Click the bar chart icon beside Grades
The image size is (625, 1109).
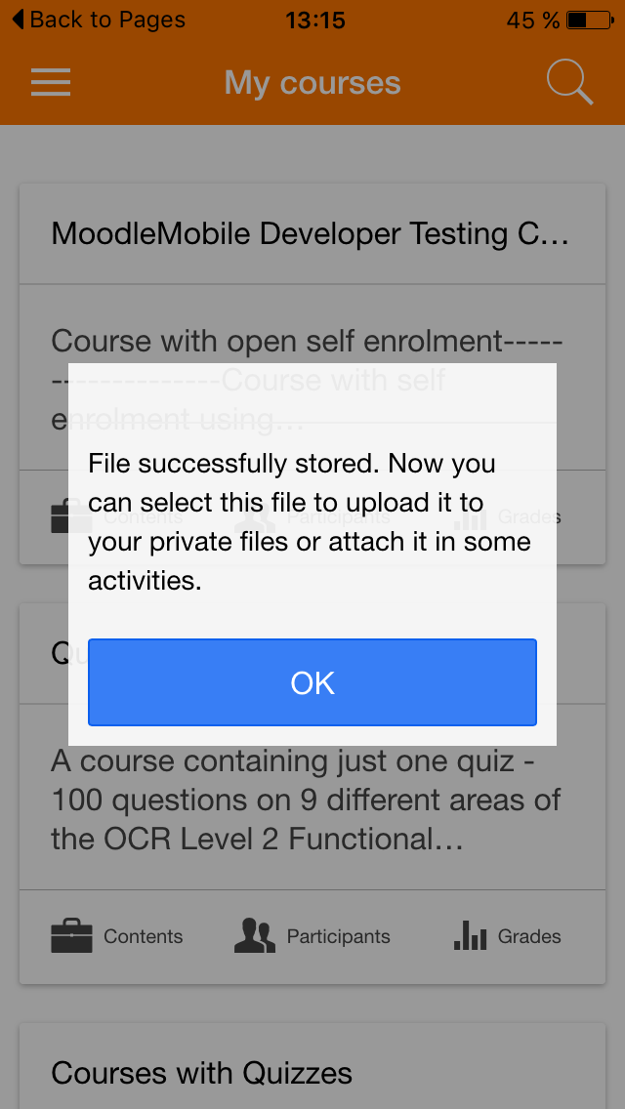point(470,936)
